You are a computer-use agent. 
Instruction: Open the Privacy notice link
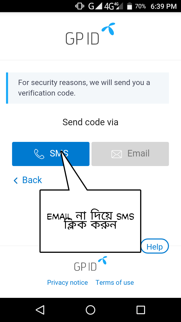tap(67, 283)
